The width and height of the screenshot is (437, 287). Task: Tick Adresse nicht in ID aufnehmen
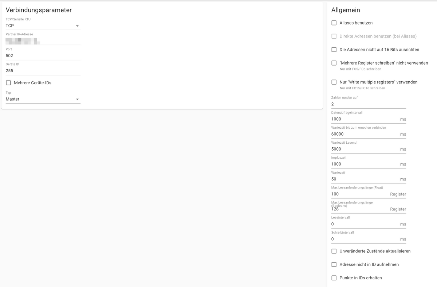pyautogui.click(x=334, y=264)
